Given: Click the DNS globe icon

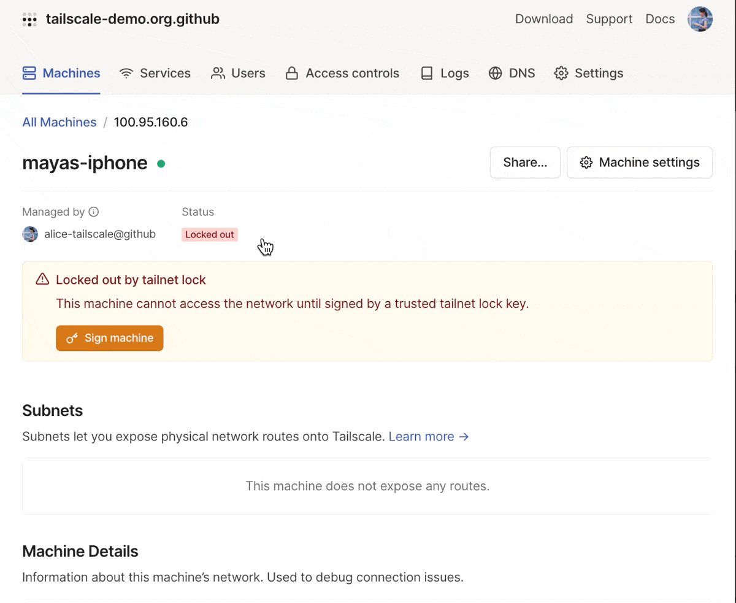Looking at the screenshot, I should click(x=496, y=74).
